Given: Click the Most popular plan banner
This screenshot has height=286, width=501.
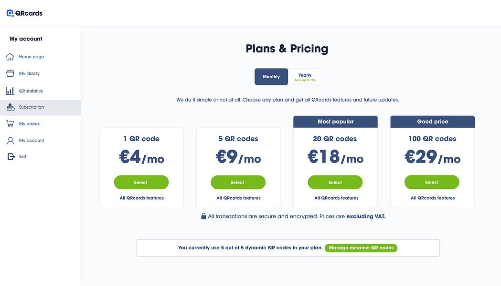Looking at the screenshot, I should (x=335, y=122).
